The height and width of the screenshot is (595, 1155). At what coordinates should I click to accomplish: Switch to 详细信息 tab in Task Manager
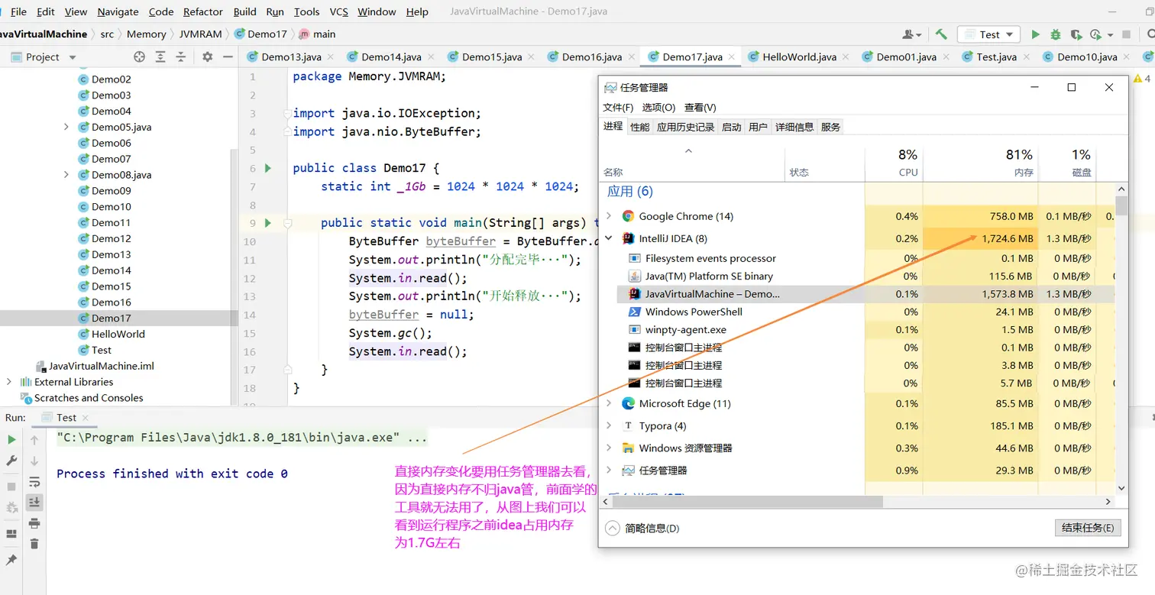794,127
